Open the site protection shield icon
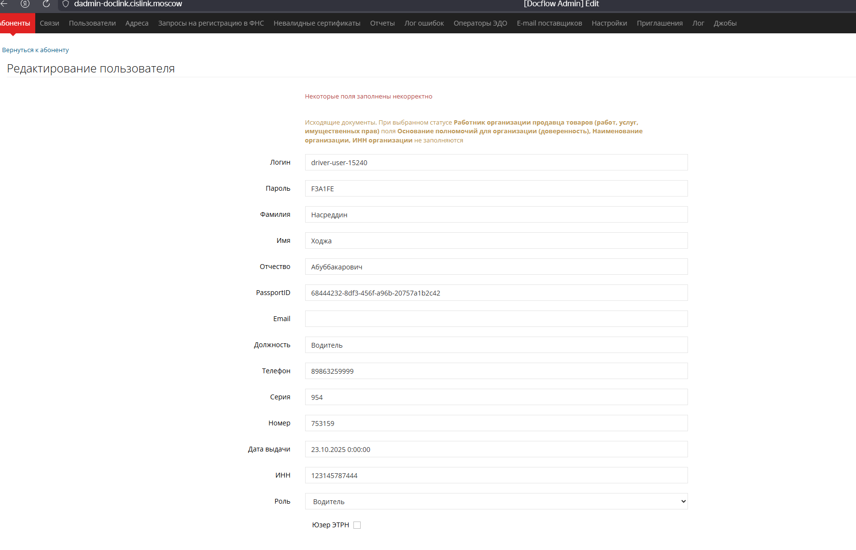The image size is (856, 550). [66, 4]
